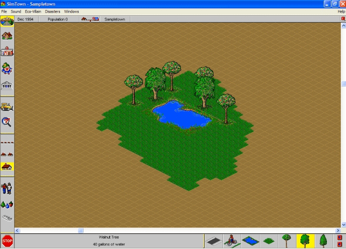The height and width of the screenshot is (249, 346).
Task: Set zoom to large single-house view
Action: point(7,166)
